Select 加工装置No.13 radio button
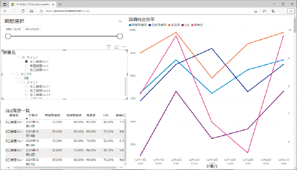 click(27, 95)
